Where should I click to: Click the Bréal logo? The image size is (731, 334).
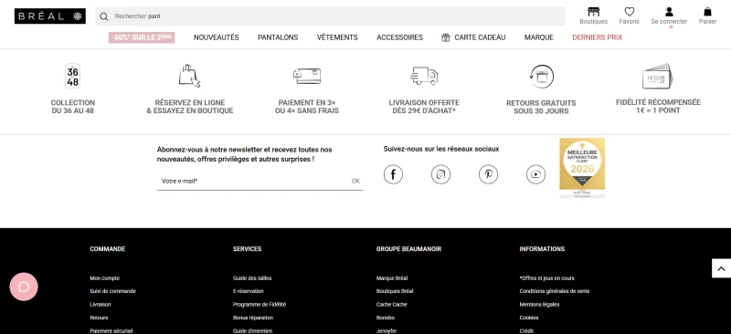point(50,16)
